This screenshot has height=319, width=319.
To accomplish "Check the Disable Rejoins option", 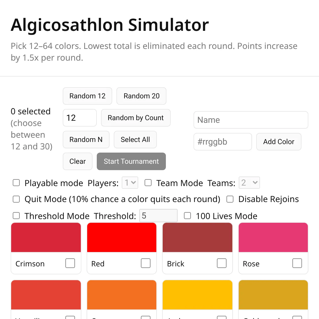I will (230, 199).
